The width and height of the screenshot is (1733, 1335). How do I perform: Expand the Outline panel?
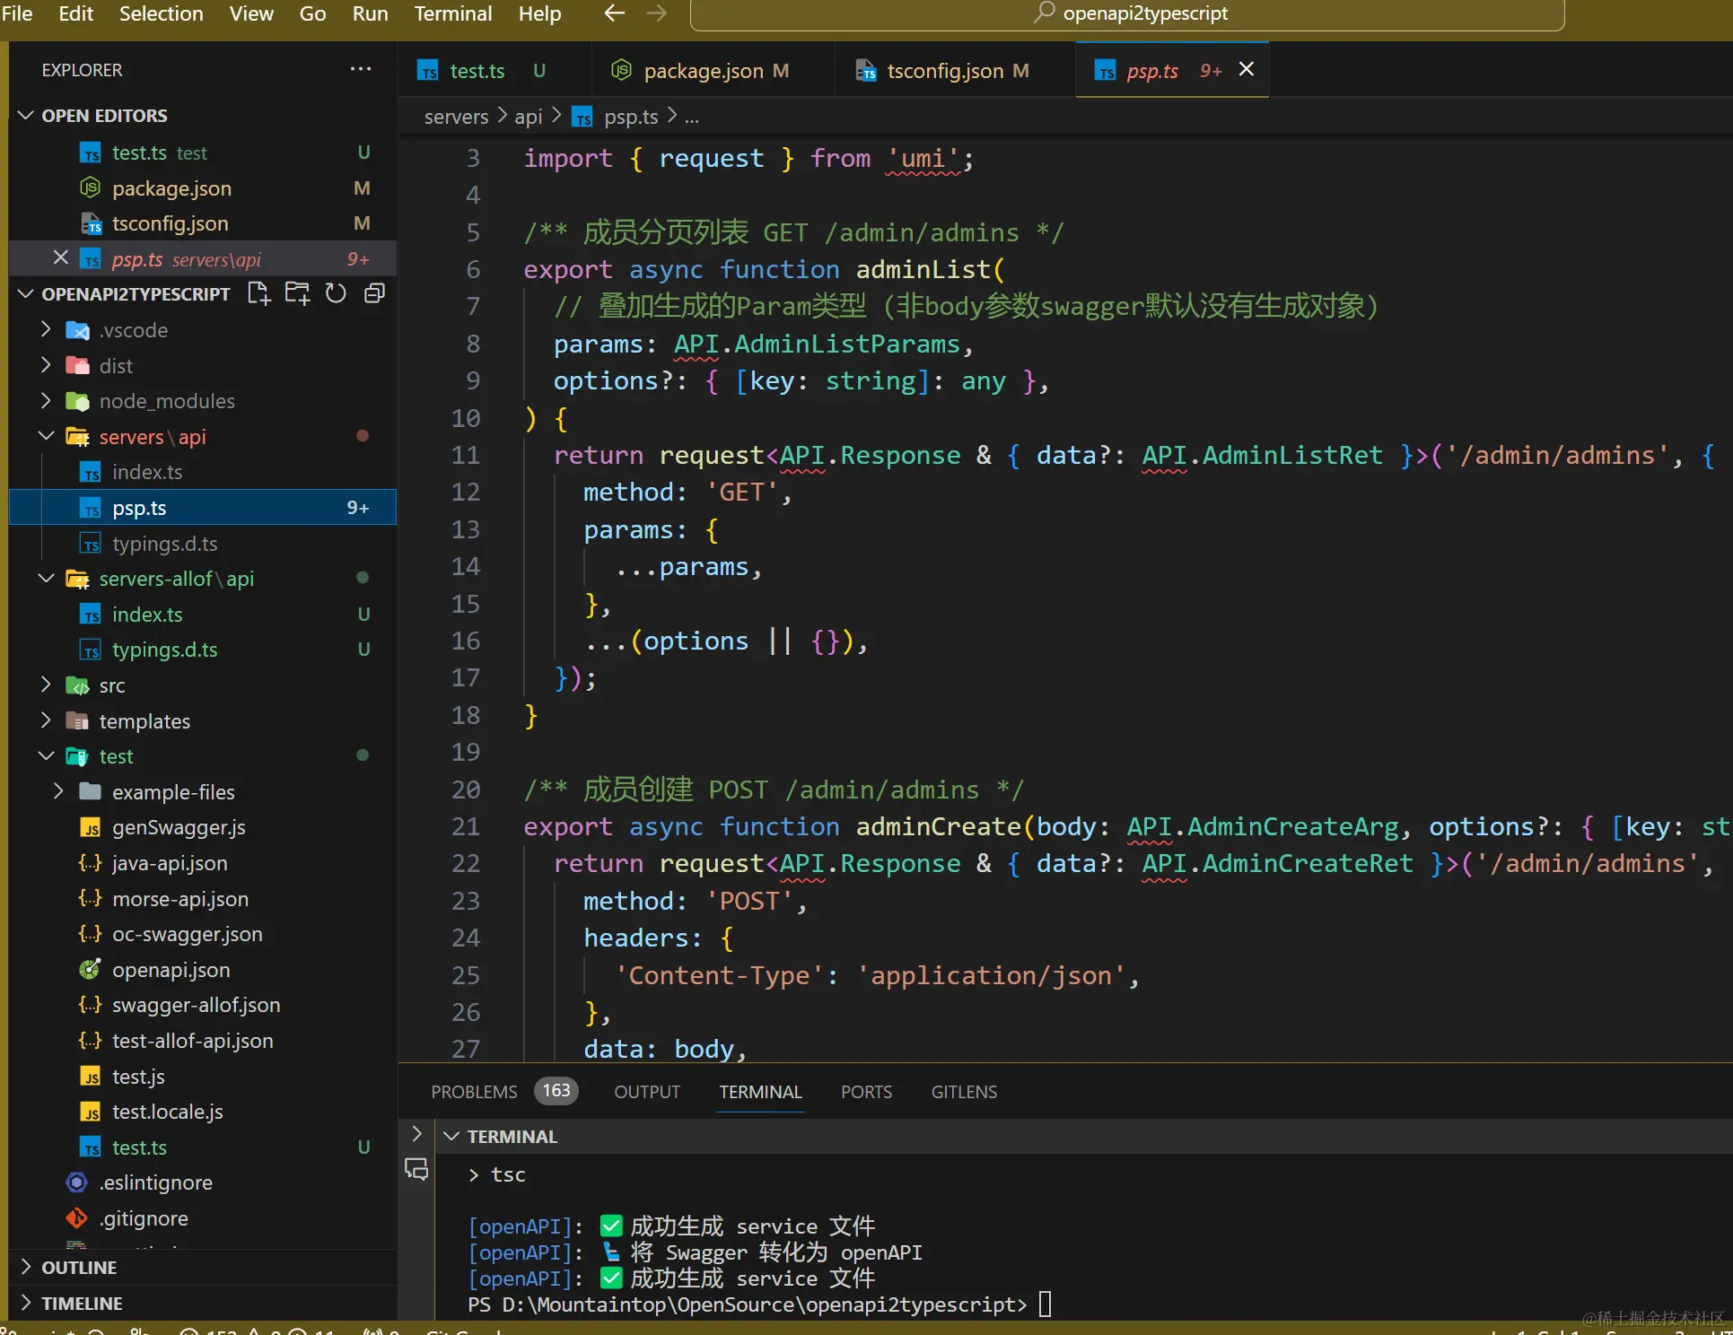(x=26, y=1267)
